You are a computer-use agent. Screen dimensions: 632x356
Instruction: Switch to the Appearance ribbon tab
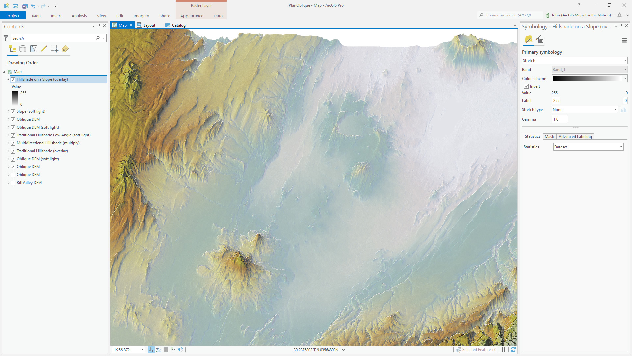tap(192, 15)
